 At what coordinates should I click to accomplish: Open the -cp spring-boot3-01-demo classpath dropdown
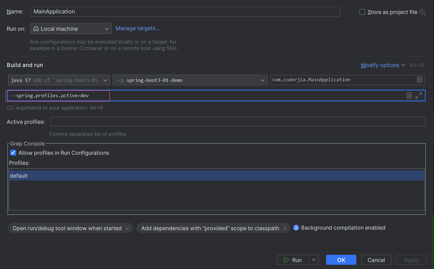pyautogui.click(x=190, y=80)
